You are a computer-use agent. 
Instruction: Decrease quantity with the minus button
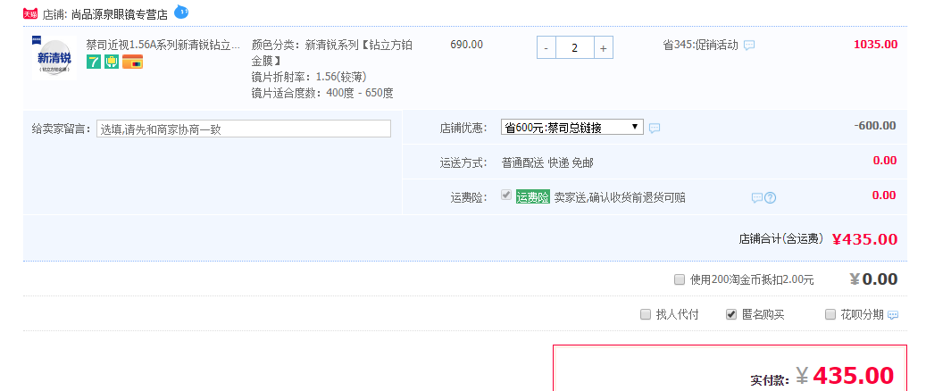[x=546, y=48]
